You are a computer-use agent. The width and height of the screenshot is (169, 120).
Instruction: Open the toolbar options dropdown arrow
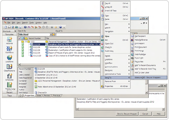[64, 28]
